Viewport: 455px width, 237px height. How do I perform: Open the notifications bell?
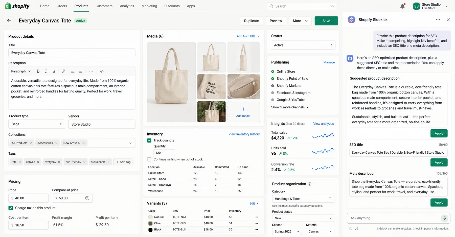(x=402, y=6)
